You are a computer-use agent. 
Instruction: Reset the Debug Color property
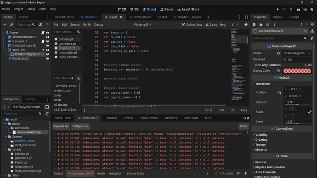coord(278,71)
